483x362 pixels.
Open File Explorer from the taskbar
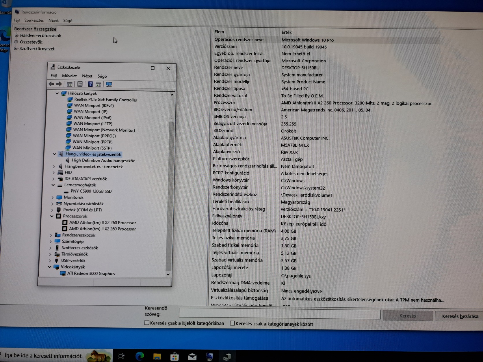click(x=157, y=356)
